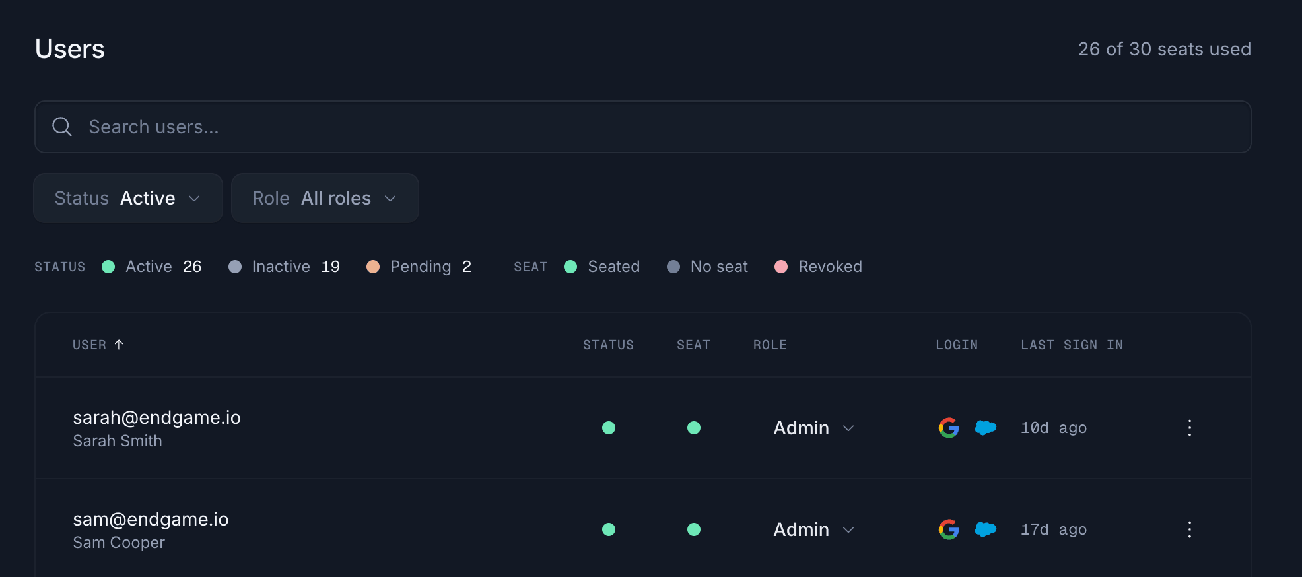Open the Admin role dropdown for Sam Cooper
The image size is (1302, 577).
(814, 529)
